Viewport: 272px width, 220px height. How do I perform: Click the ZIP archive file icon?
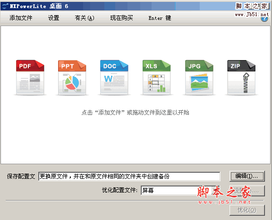tap(241, 77)
